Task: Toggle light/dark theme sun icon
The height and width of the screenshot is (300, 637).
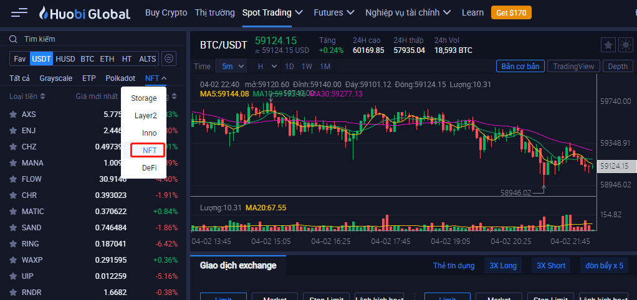Action: pyautogui.click(x=625, y=45)
